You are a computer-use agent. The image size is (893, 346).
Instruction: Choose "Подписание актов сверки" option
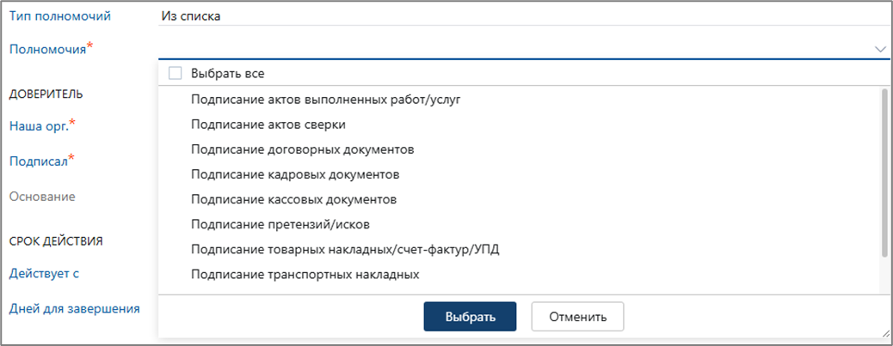pos(268,124)
